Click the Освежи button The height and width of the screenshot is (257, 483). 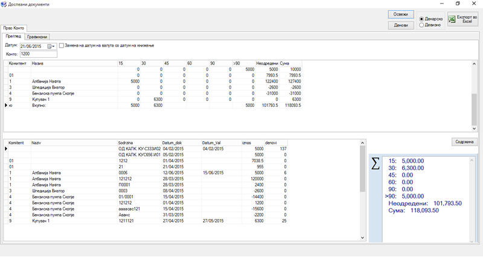click(401, 14)
